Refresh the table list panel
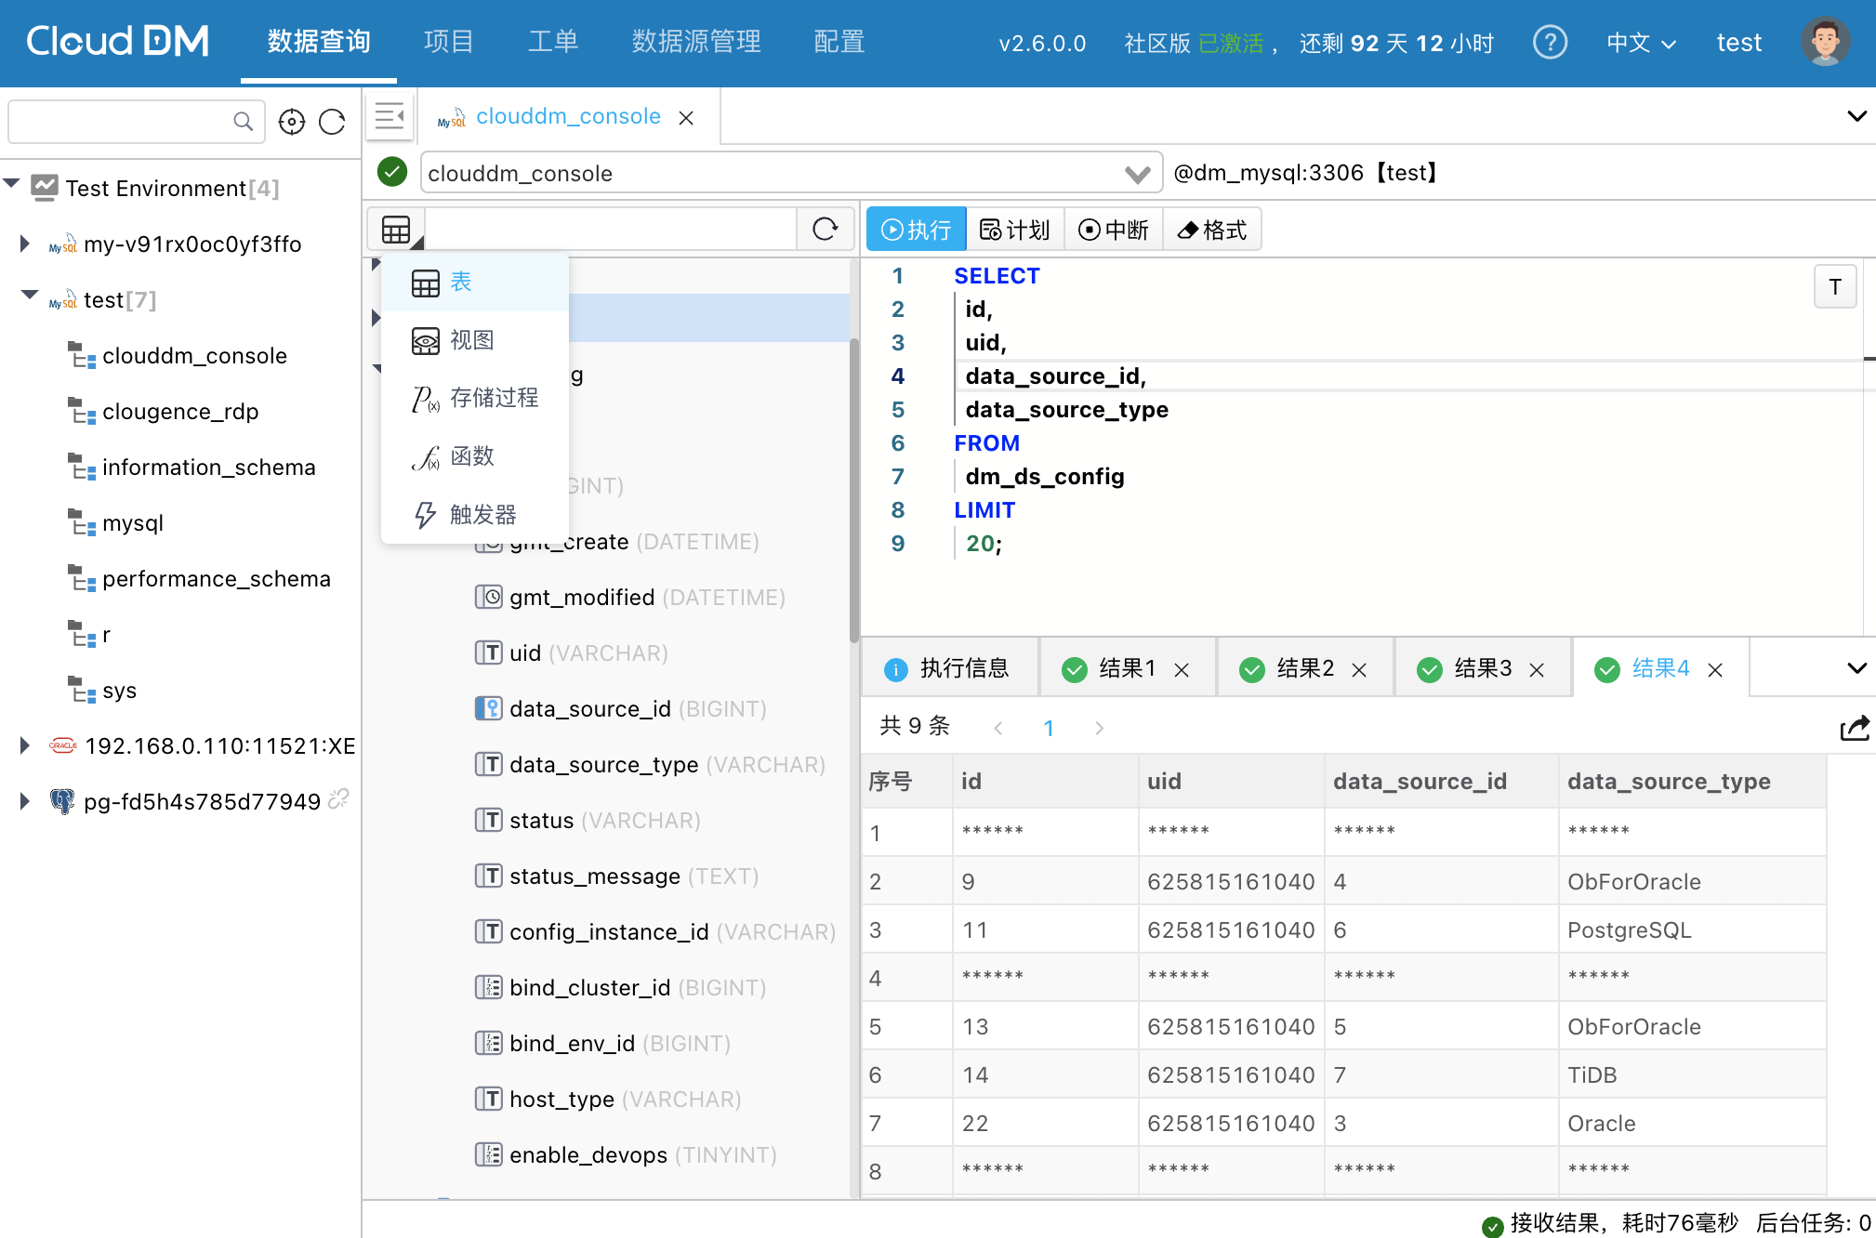 (x=825, y=230)
